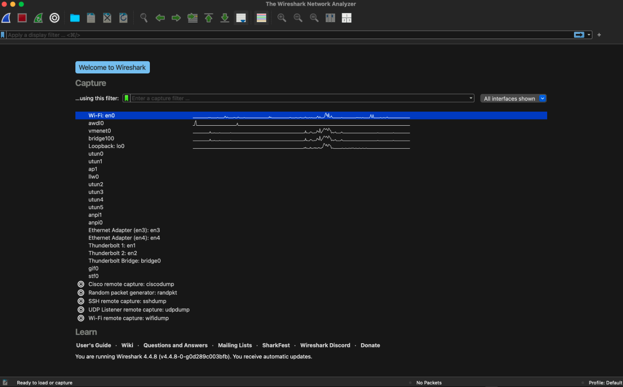Open a capture file with the folder icon
Screen dimensions: 623x387
[75, 18]
